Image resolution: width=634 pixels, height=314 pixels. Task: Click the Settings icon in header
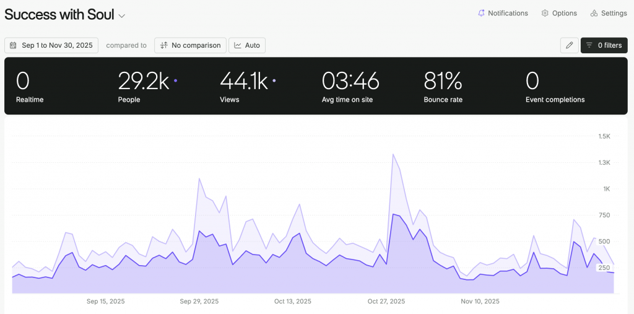pos(594,13)
